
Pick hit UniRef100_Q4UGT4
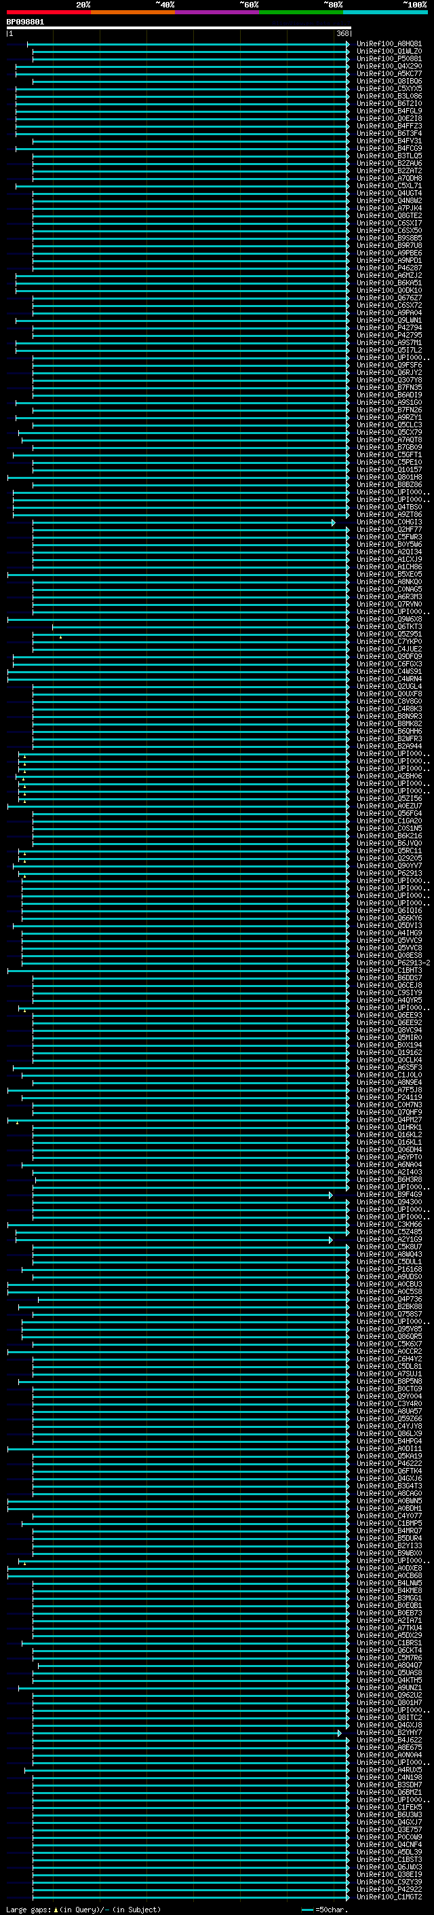(389, 194)
